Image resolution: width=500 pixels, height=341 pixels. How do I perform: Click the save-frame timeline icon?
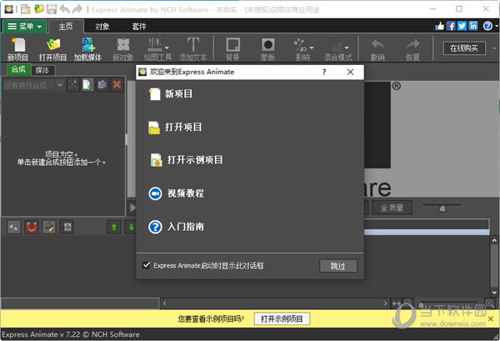click(67, 227)
